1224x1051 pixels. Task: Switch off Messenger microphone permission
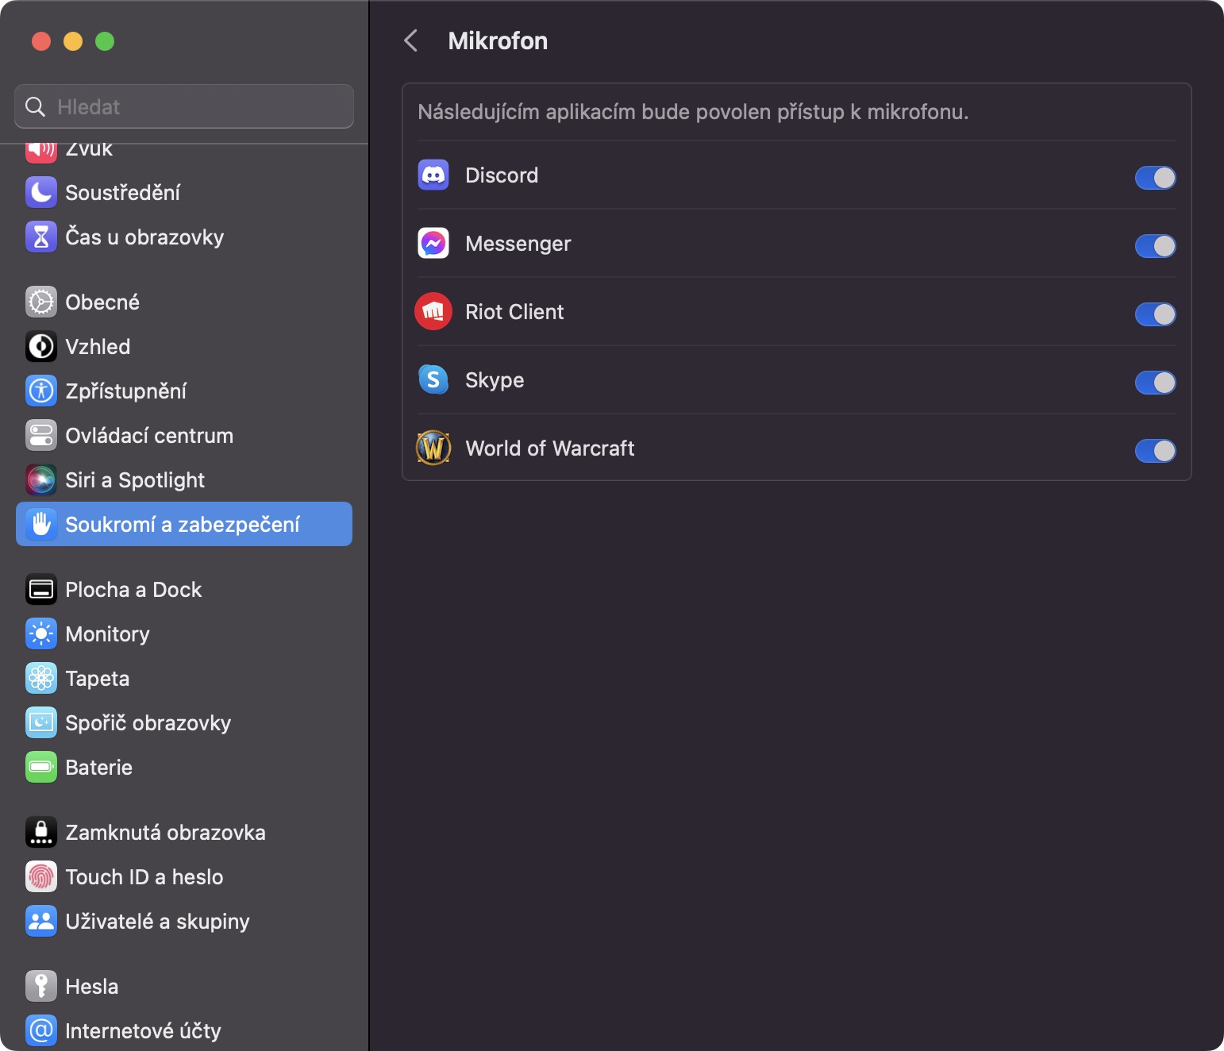tap(1155, 246)
